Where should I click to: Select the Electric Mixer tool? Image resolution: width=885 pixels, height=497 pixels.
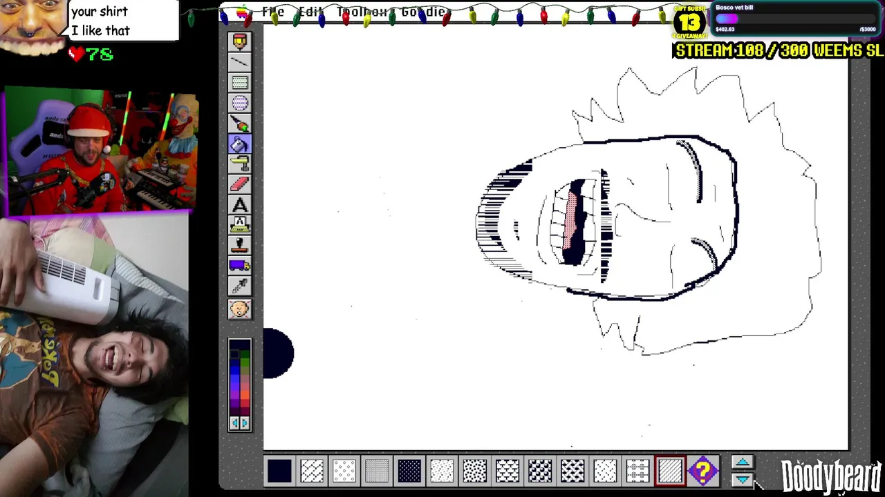pos(240,164)
